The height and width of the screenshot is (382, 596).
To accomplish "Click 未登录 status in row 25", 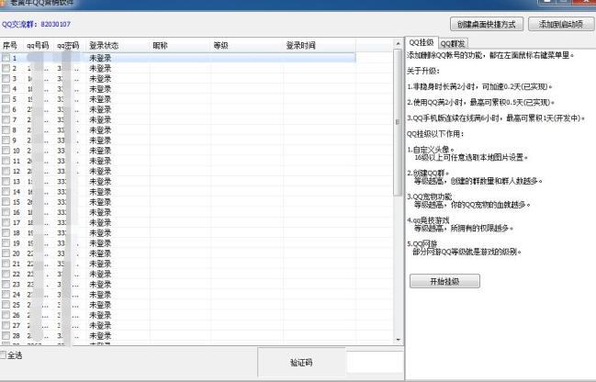I will (x=100, y=305).
